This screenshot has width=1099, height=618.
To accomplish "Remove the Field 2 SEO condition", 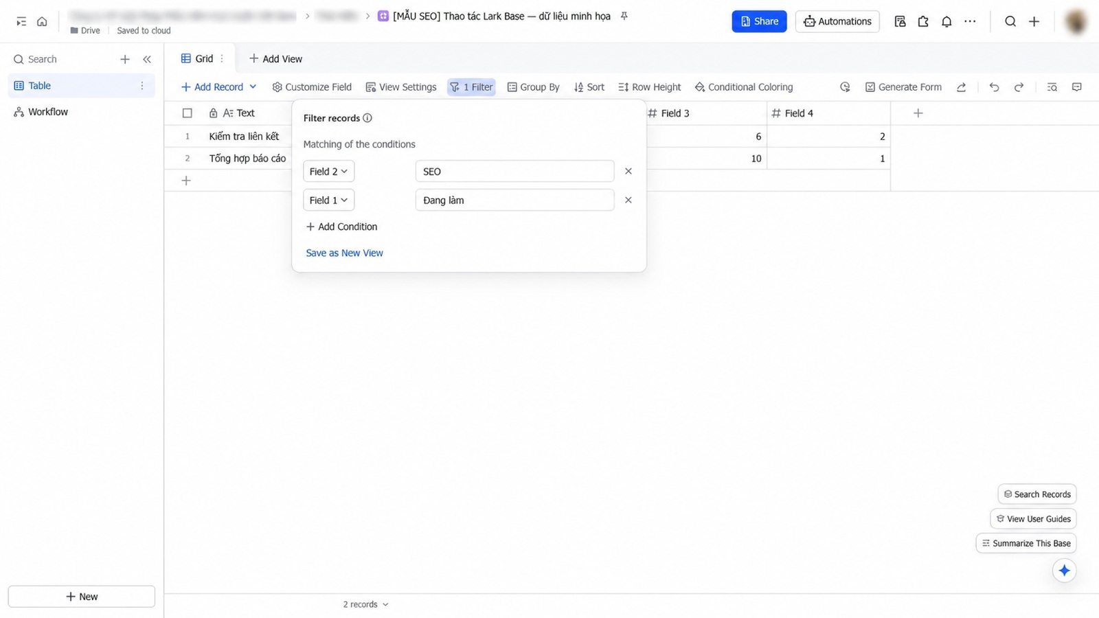I will tap(628, 171).
